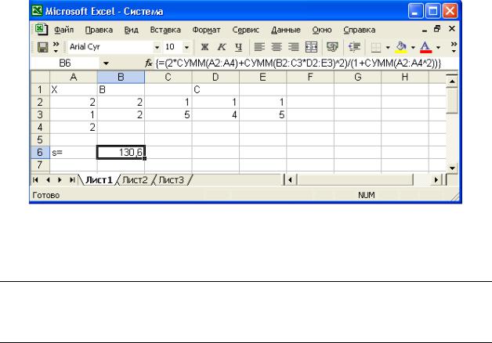Apply currency number format icon
Viewport: 492px width, 343px height.
[x=332, y=47]
